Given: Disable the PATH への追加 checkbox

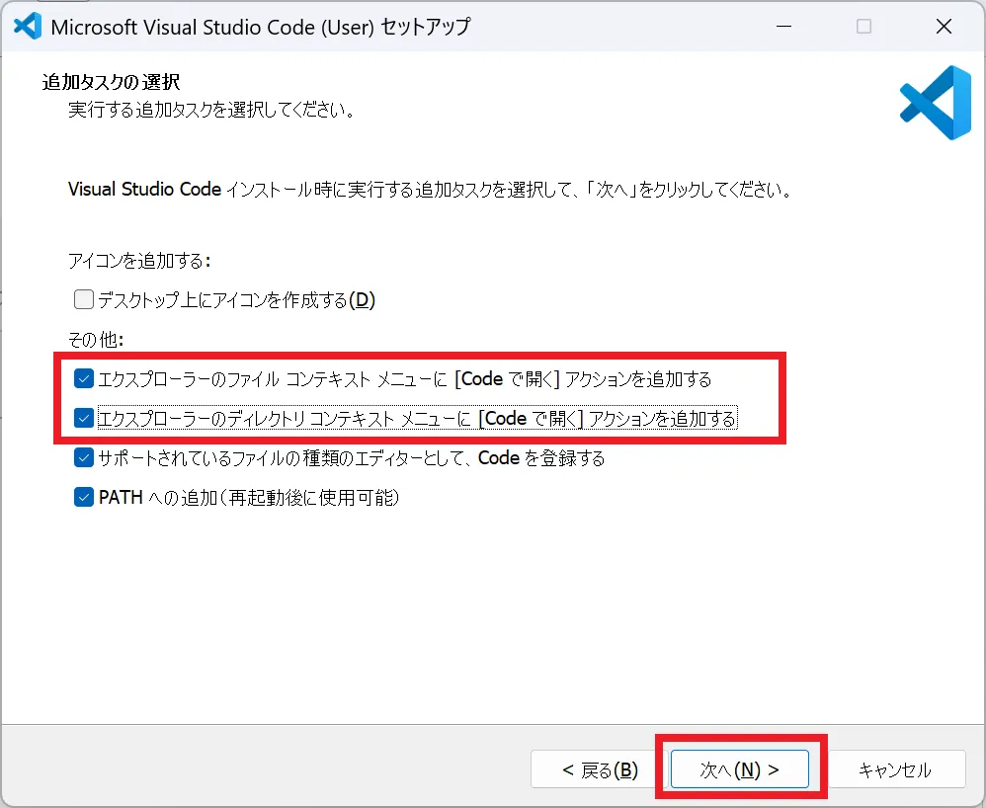Looking at the screenshot, I should pos(84,498).
